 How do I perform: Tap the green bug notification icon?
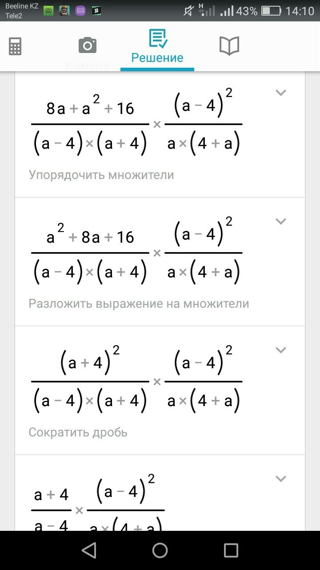pos(48,11)
